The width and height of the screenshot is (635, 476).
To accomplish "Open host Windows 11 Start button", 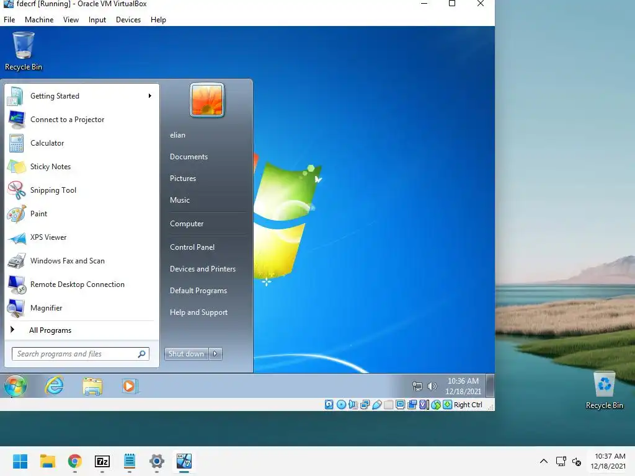I will 20,461.
